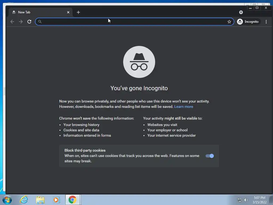
Task: Reload the current page
Action: coord(29,22)
